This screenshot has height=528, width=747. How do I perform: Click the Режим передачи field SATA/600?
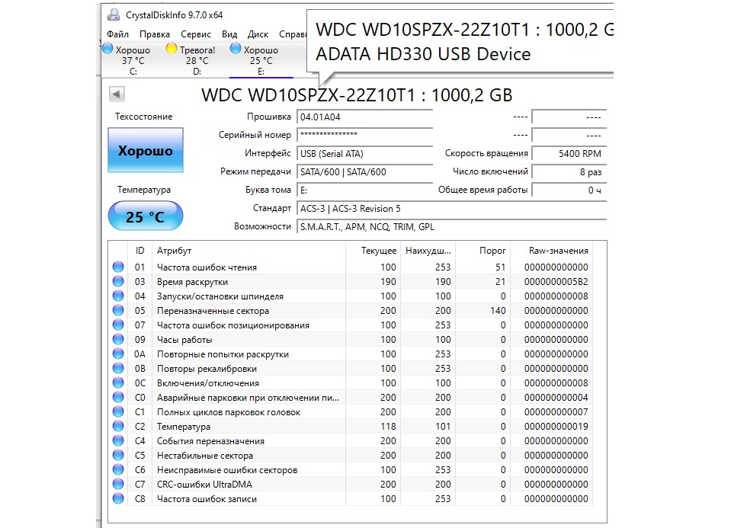point(364,171)
